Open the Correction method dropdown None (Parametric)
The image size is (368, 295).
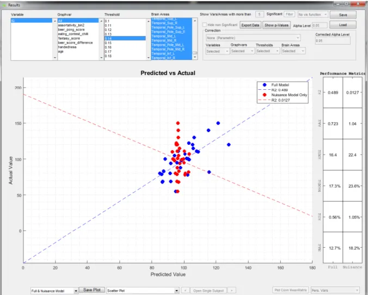coord(253,38)
